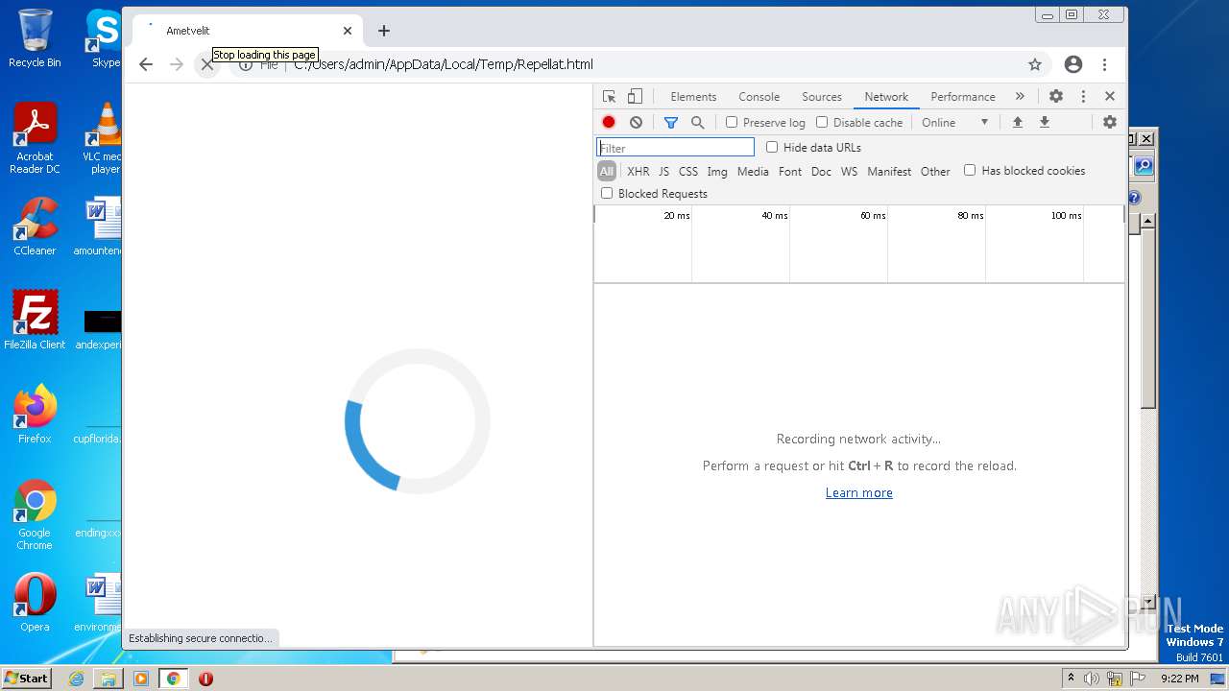
Task: Go back in browser history
Action: tap(146, 64)
